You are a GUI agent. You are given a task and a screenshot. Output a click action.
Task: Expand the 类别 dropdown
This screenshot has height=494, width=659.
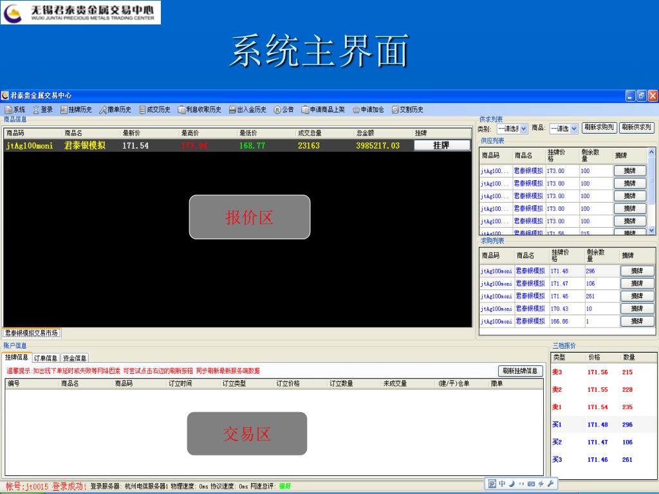point(524,129)
